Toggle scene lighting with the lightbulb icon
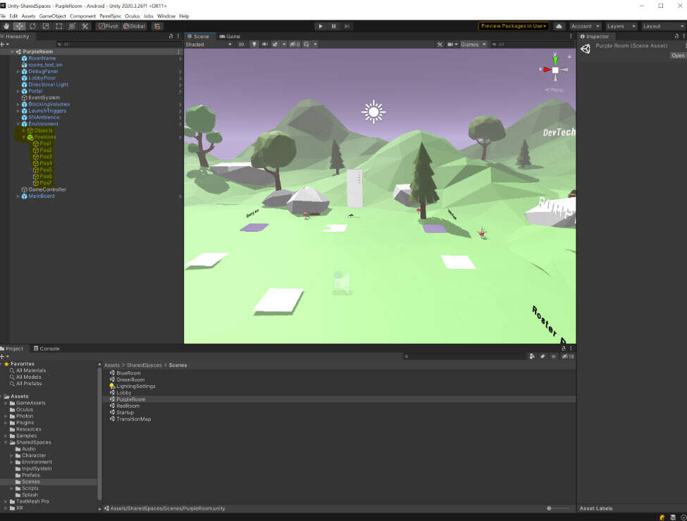Image resolution: width=687 pixels, height=521 pixels. (x=254, y=44)
